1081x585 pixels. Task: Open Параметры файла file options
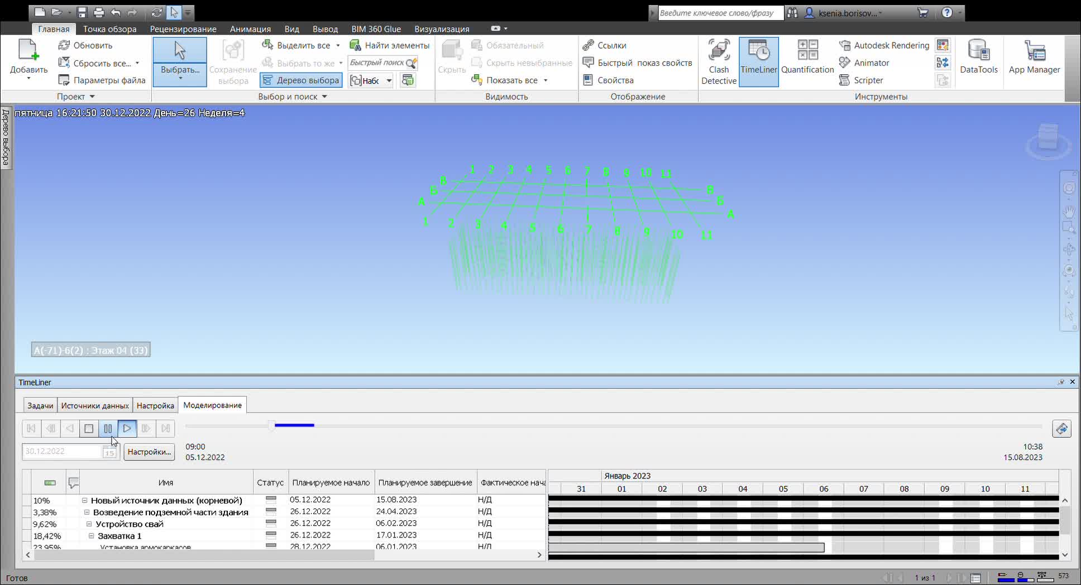coord(102,80)
